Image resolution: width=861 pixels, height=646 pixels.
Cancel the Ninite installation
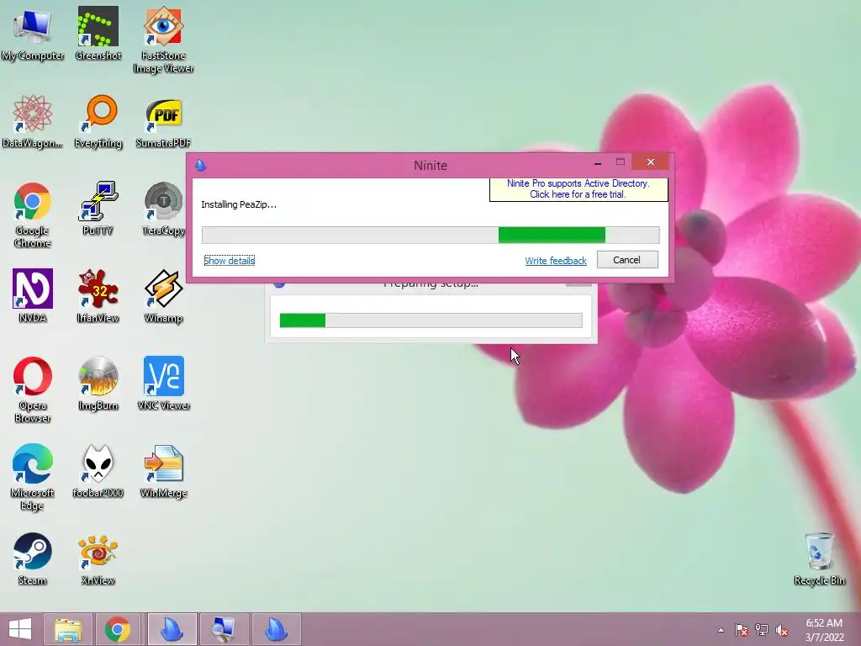pyautogui.click(x=627, y=260)
